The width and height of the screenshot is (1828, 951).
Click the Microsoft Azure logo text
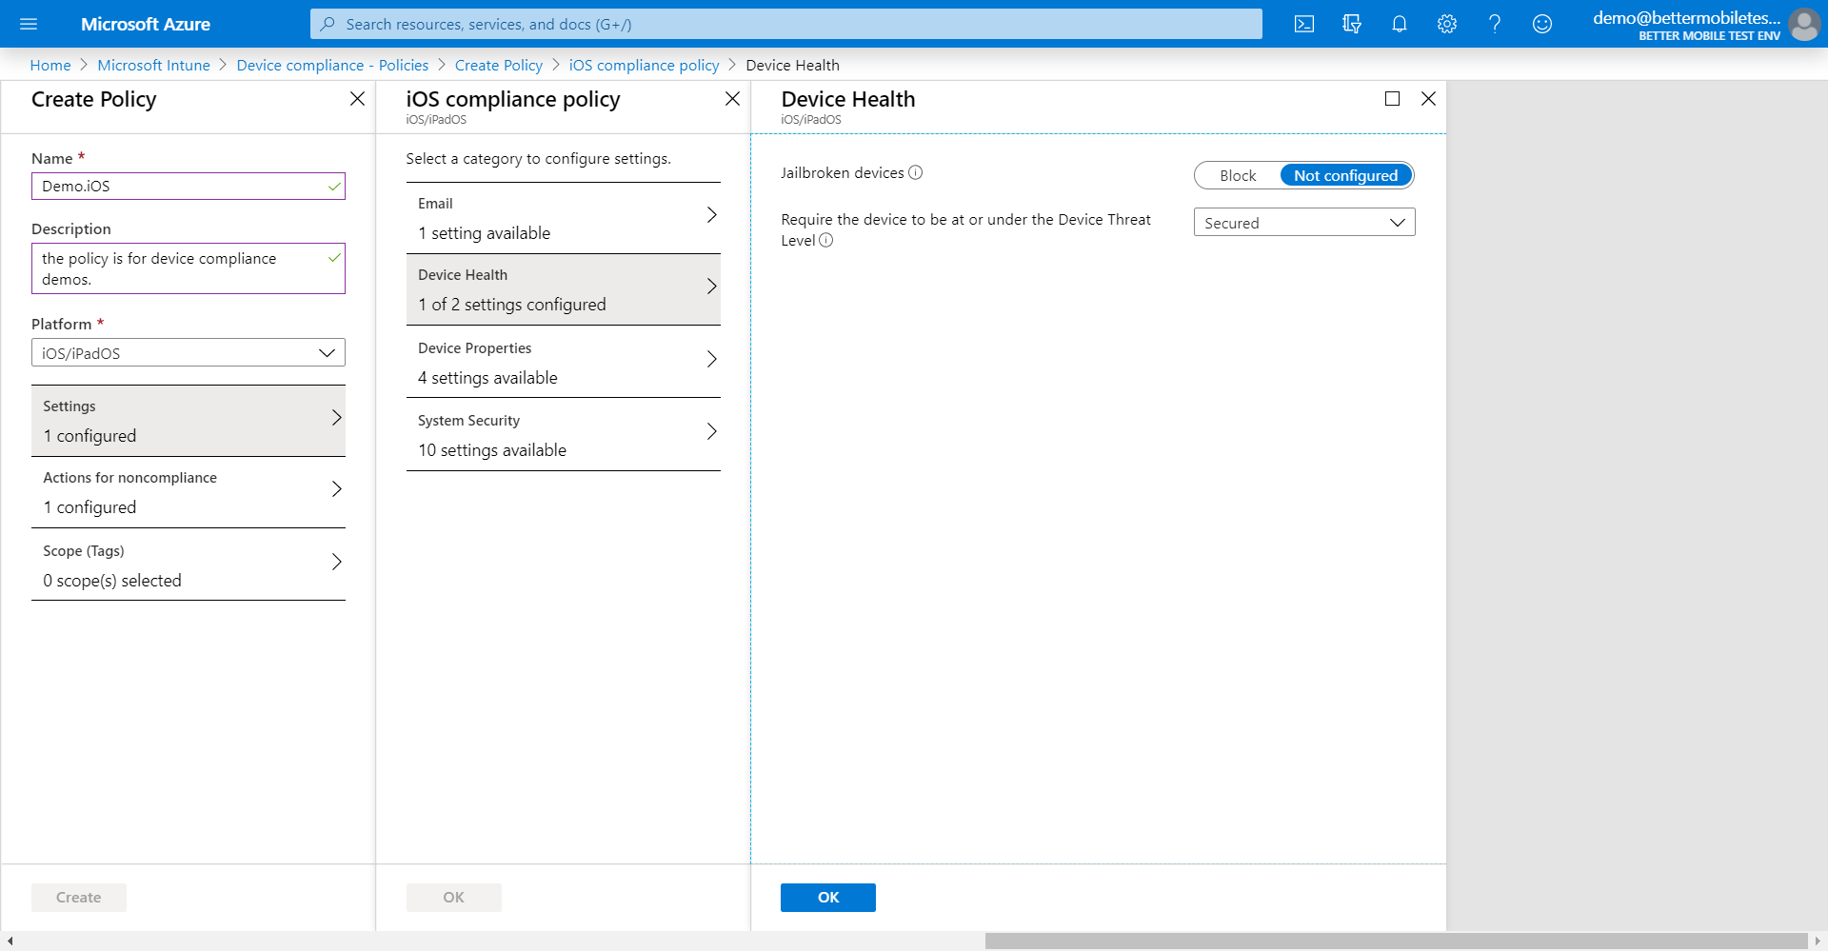click(x=146, y=24)
